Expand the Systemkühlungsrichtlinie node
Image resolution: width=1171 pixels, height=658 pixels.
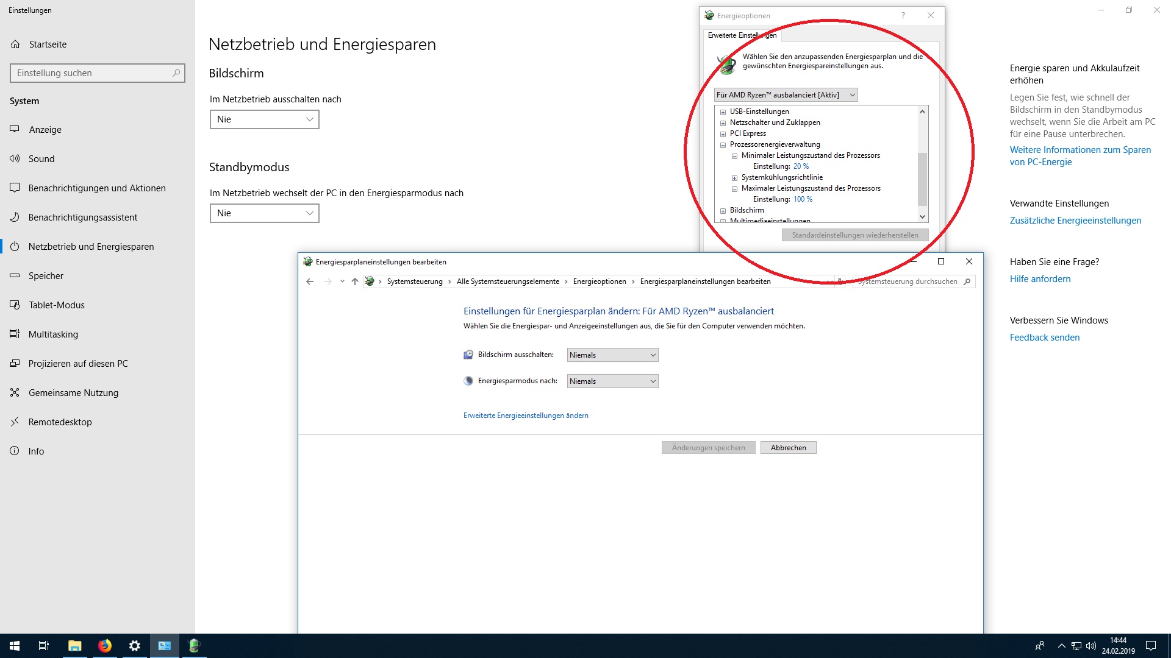[734, 178]
